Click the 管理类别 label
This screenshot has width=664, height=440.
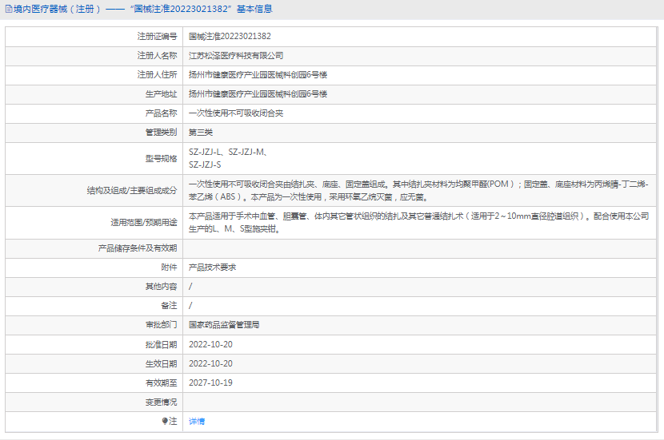click(161, 133)
